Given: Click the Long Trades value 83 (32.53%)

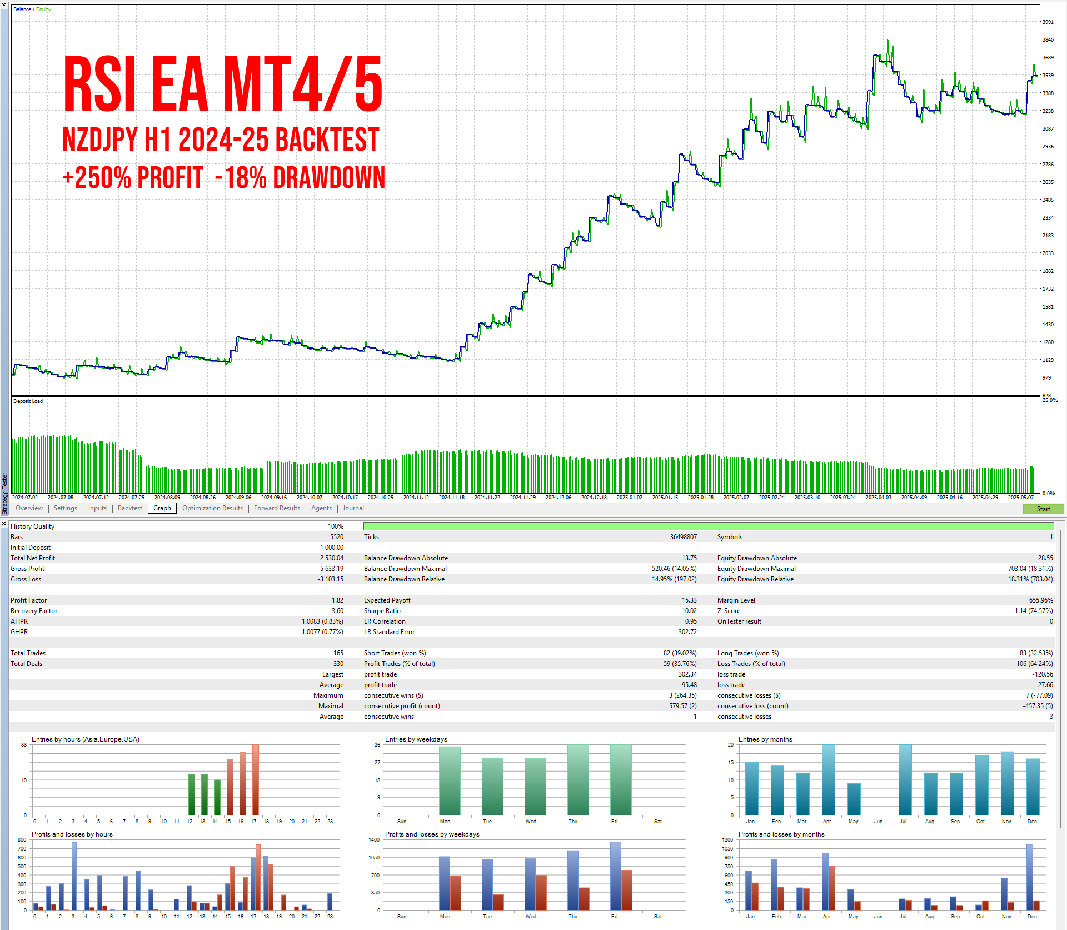Looking at the screenshot, I should click(1036, 653).
